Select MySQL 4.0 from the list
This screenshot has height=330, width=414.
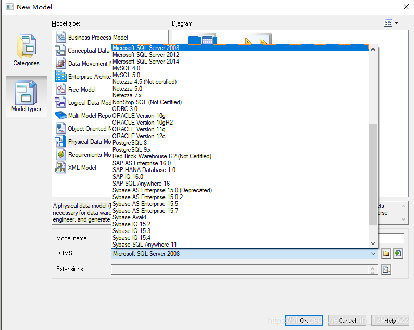coord(240,68)
